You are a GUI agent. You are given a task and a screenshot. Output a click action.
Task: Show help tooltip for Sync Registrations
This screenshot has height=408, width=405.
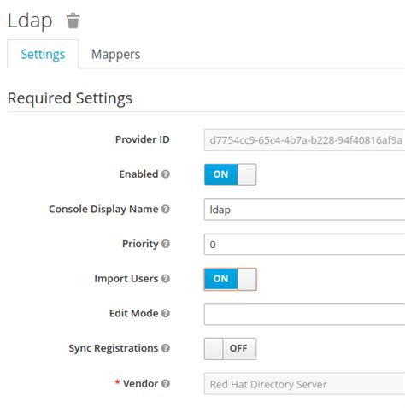166,348
